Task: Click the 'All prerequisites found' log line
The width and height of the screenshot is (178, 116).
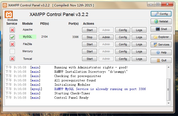Action: 75,80
